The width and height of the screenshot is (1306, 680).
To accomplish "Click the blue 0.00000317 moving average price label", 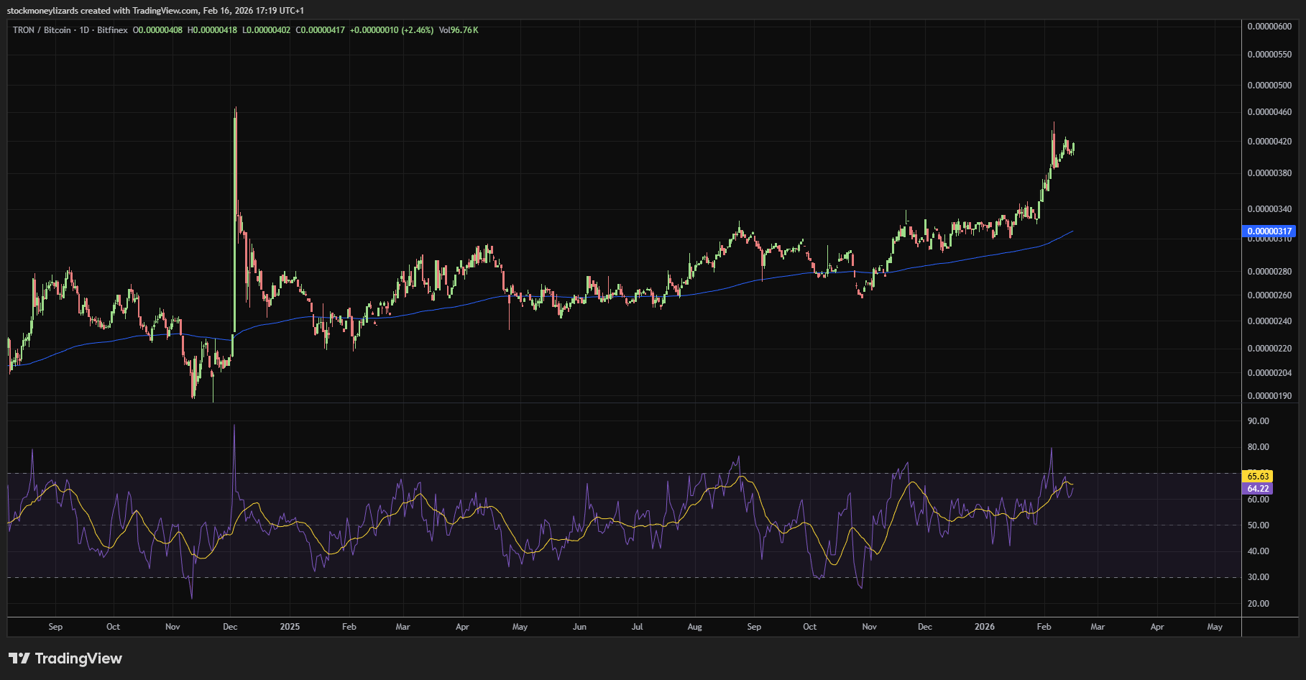I will point(1269,231).
